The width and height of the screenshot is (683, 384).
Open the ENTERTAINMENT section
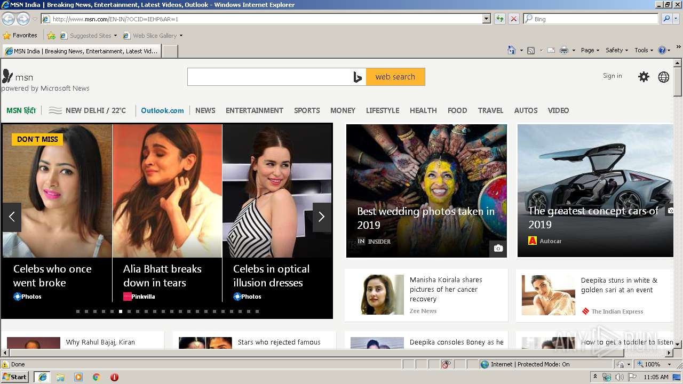(255, 110)
